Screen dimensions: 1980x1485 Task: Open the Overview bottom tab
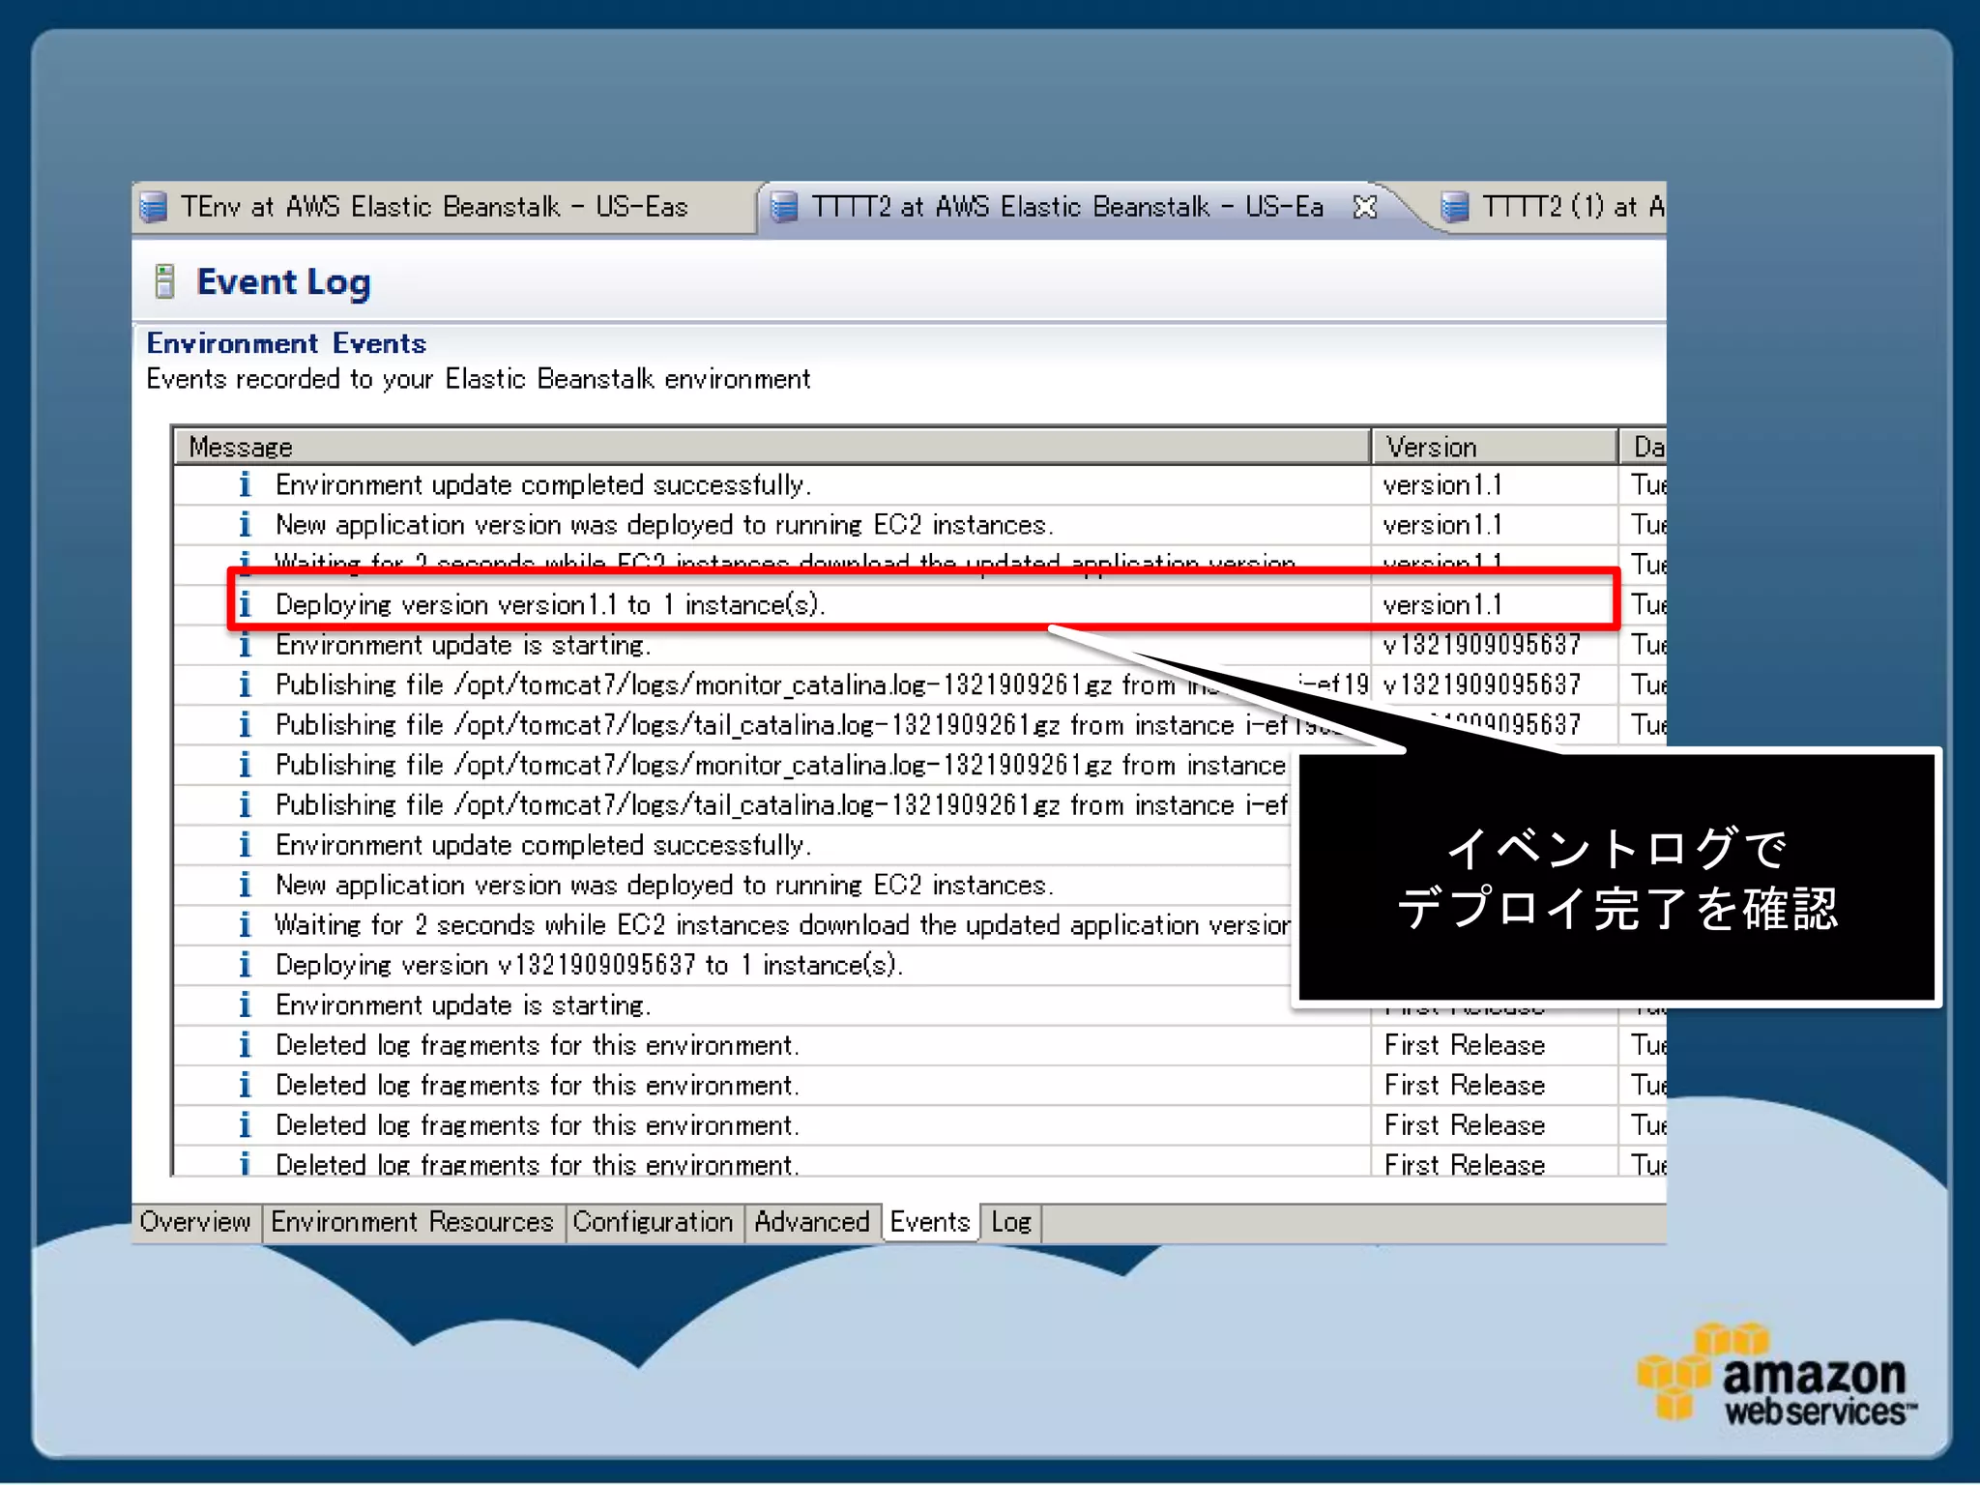(195, 1222)
